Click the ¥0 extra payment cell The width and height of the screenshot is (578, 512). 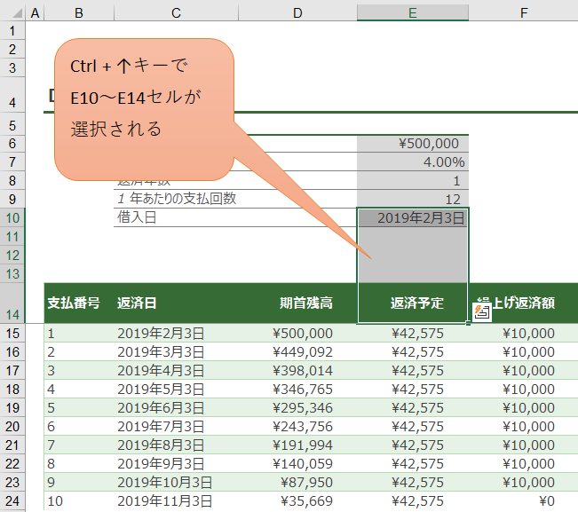[x=524, y=501]
